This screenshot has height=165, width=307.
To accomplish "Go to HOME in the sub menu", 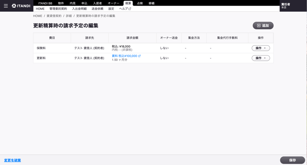I will point(40,9).
